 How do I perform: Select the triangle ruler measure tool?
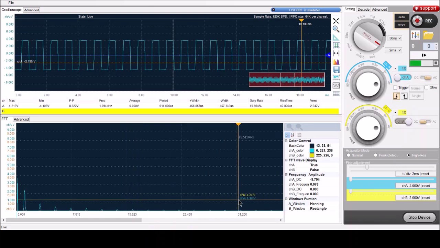(x=336, y=38)
